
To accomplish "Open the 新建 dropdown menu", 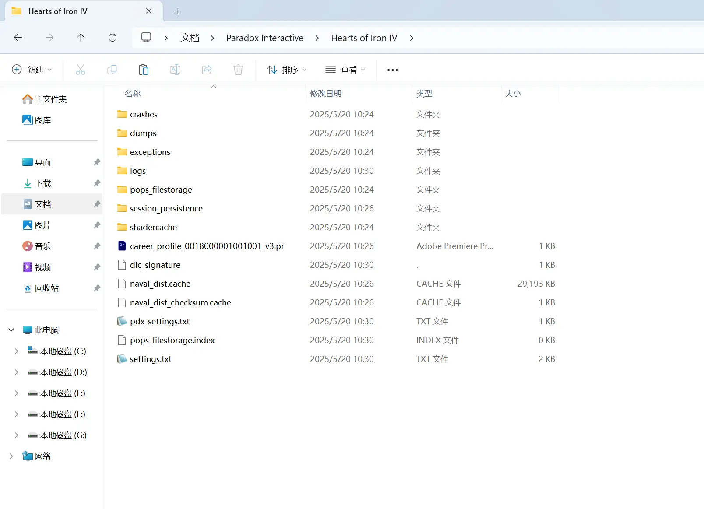I will (x=32, y=69).
